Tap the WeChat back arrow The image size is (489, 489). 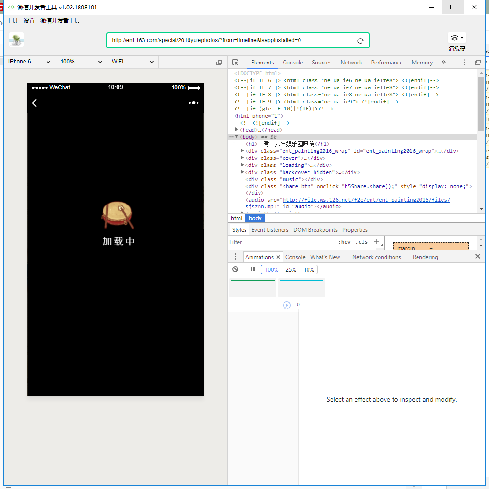[x=34, y=103]
